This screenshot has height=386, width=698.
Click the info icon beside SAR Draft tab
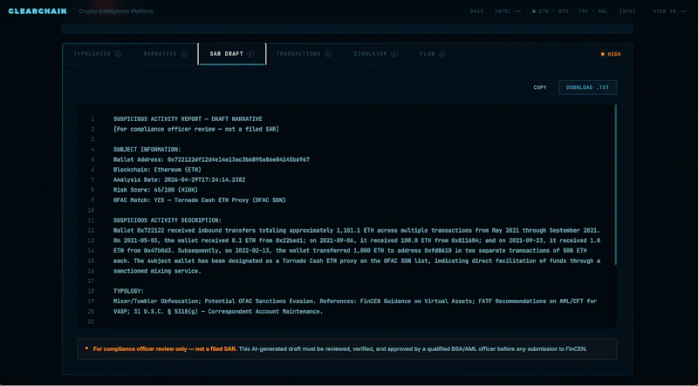click(250, 54)
